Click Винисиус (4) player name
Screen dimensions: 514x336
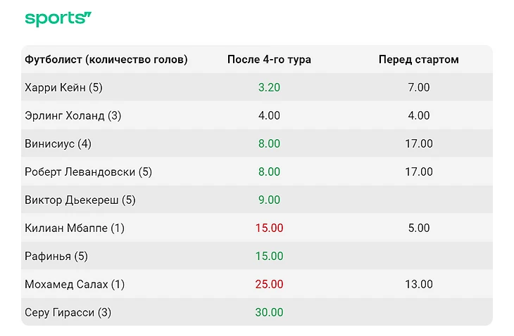tap(58, 143)
